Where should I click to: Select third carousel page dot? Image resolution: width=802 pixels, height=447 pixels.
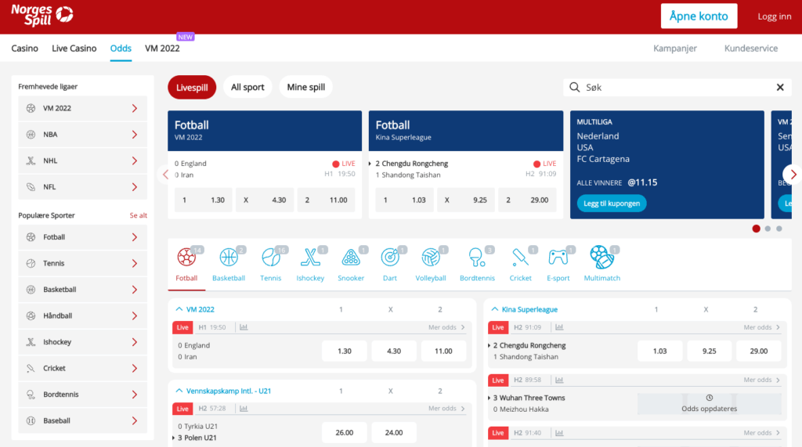[x=779, y=229]
